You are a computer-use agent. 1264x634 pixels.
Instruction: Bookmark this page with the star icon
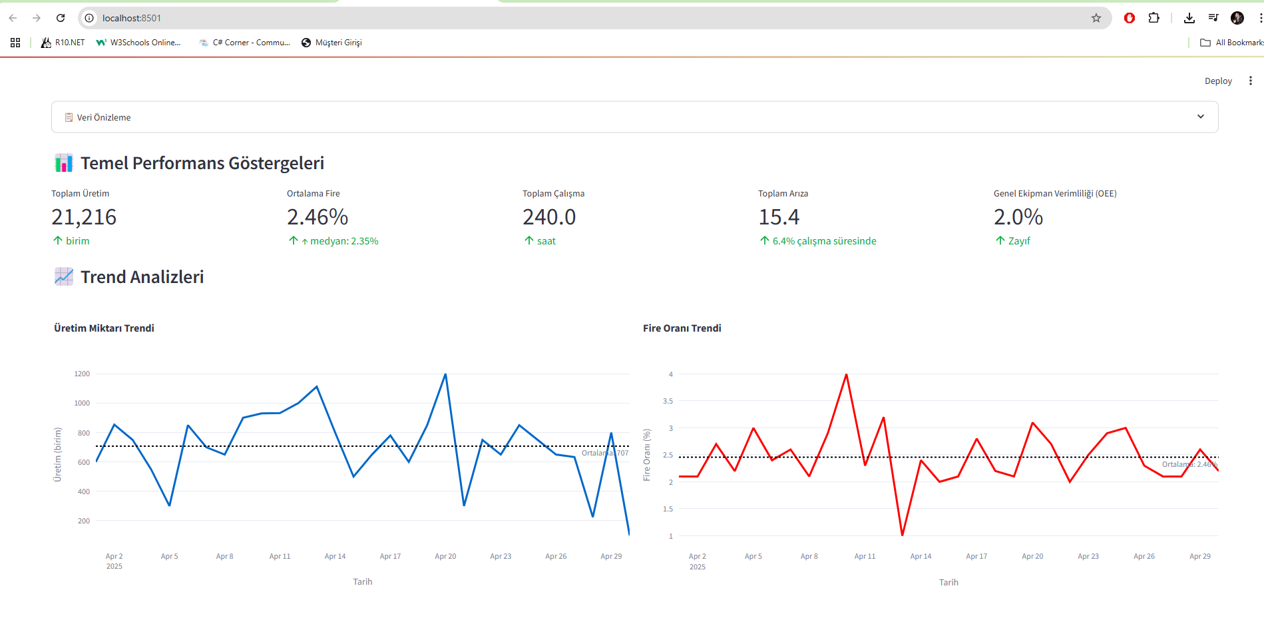[x=1096, y=18]
